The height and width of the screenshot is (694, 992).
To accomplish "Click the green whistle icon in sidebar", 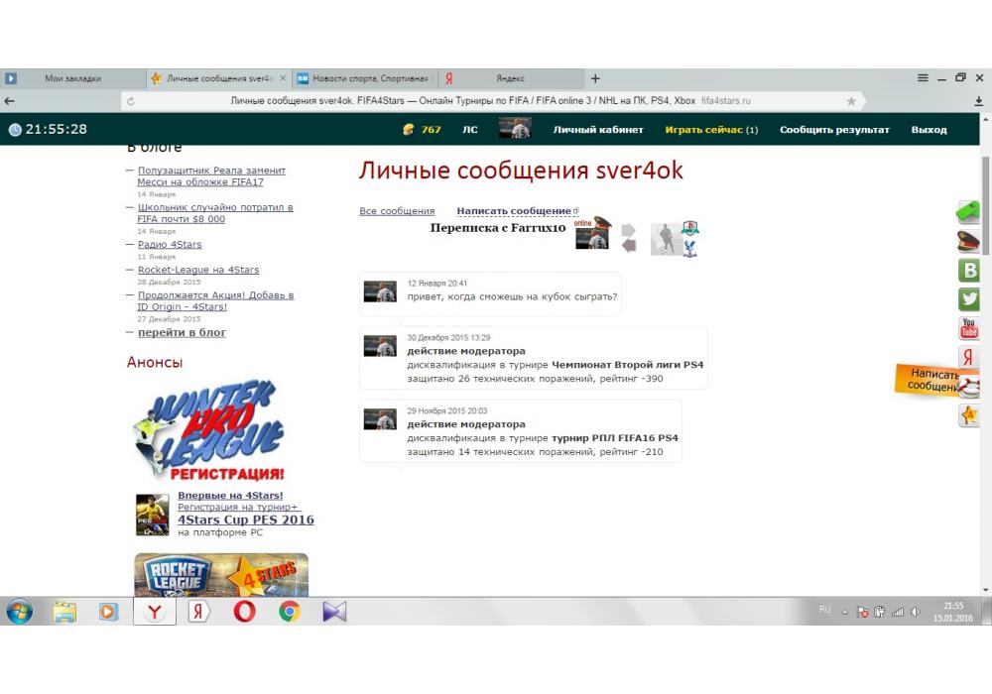I will pos(968,210).
